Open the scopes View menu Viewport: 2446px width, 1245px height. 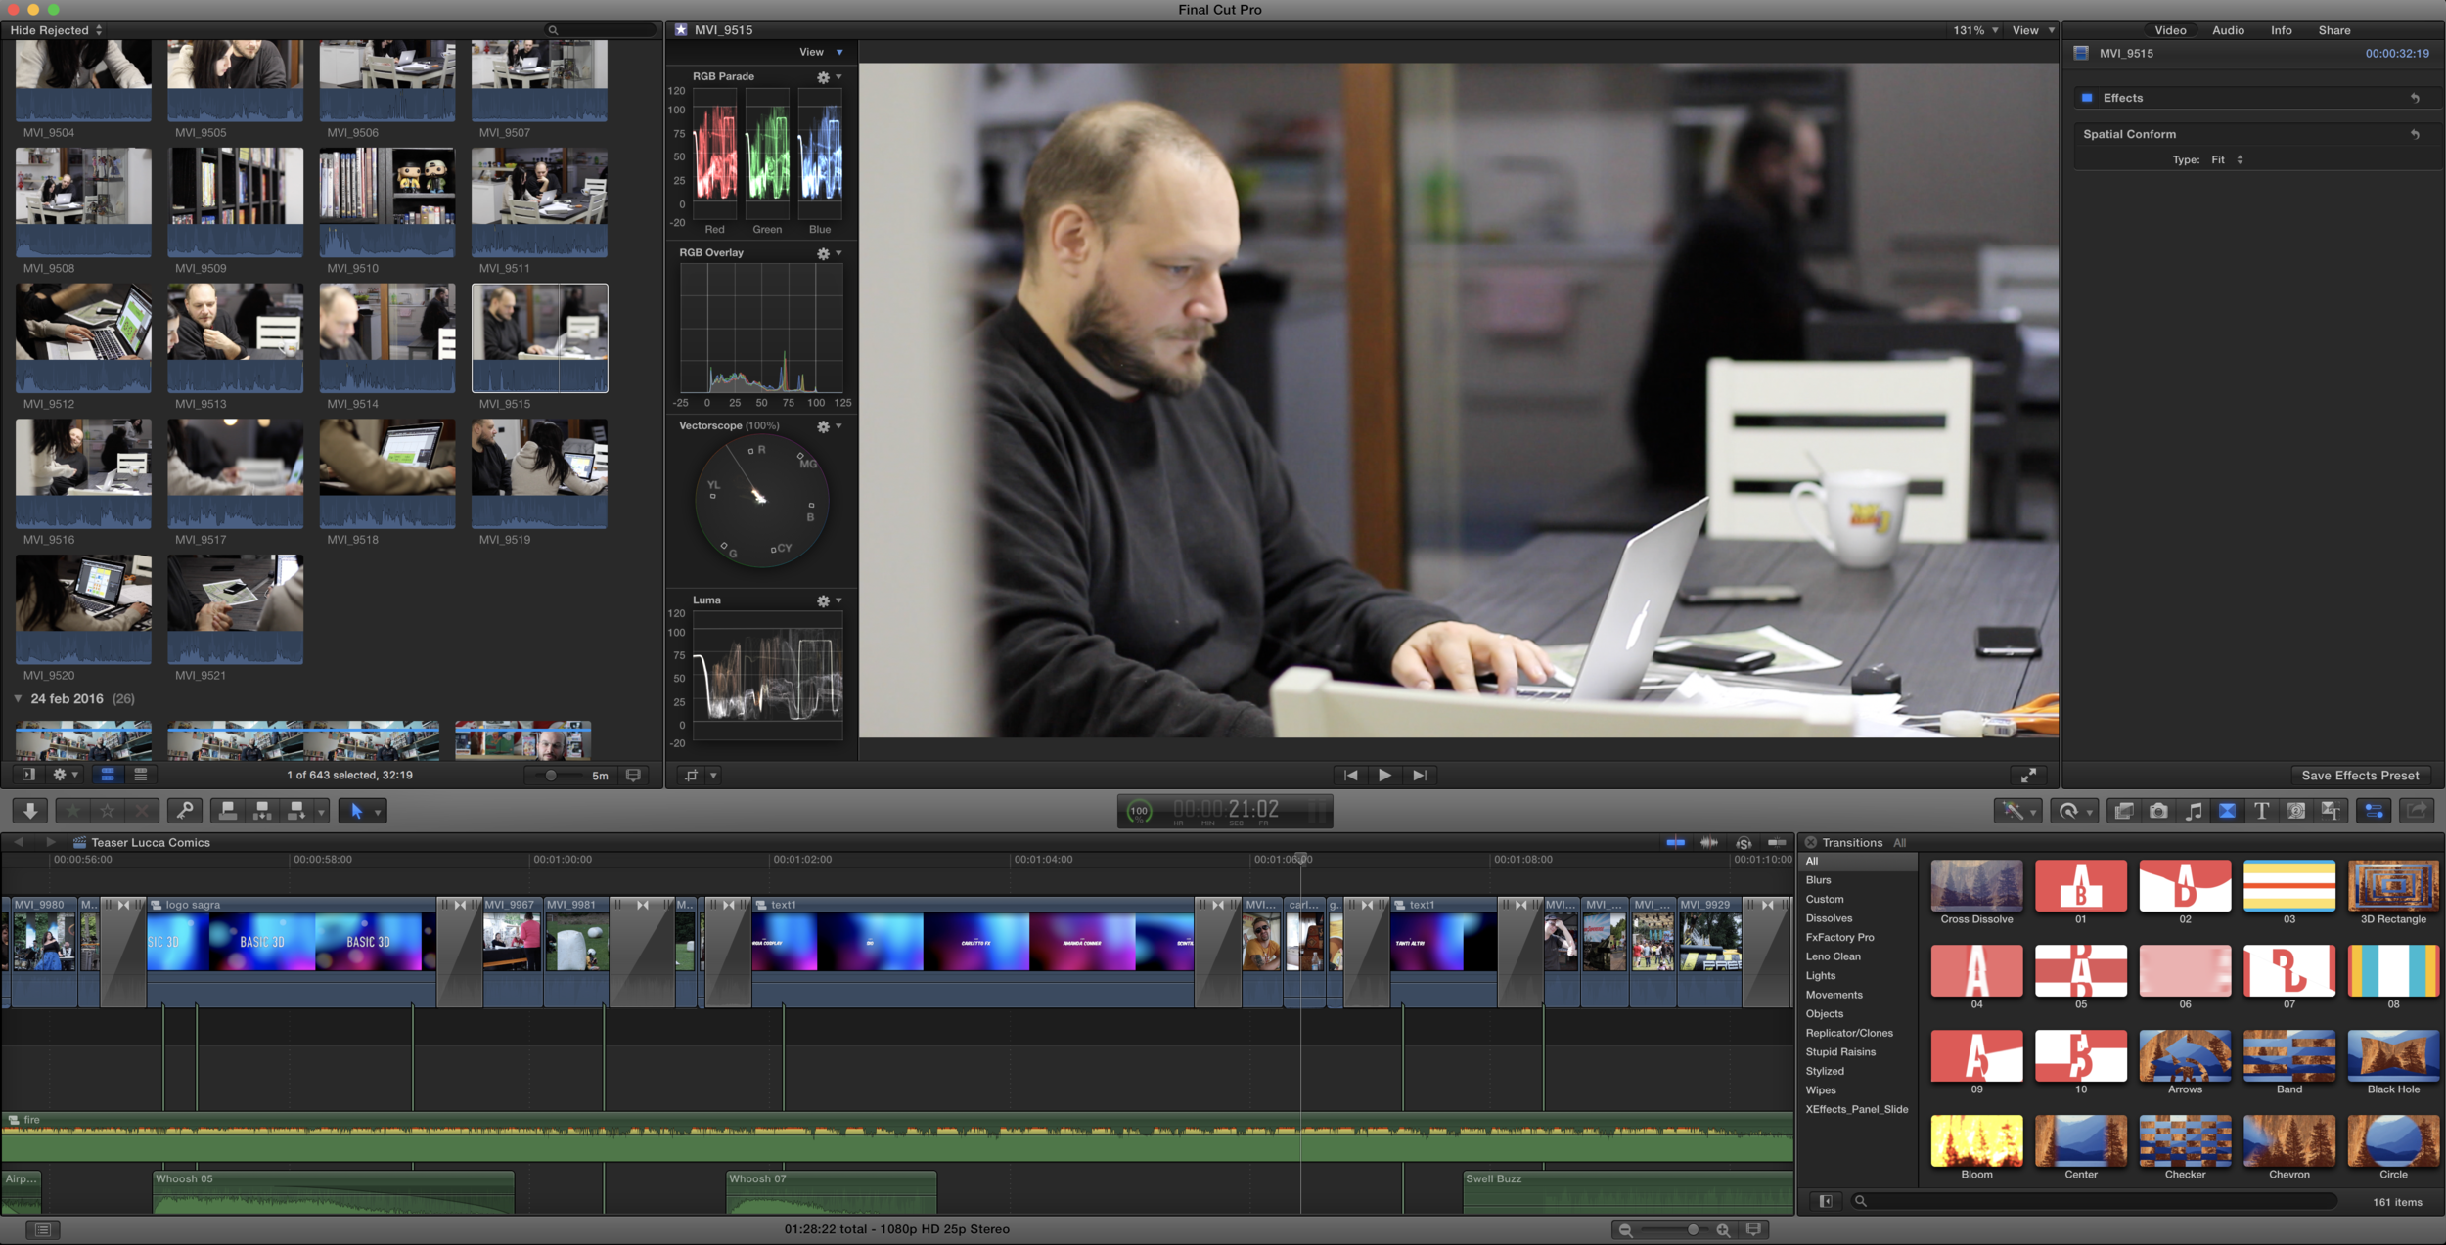820,52
